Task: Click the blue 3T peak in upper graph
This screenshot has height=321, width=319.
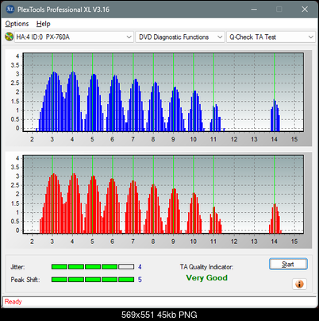Action: pyautogui.click(x=52, y=102)
